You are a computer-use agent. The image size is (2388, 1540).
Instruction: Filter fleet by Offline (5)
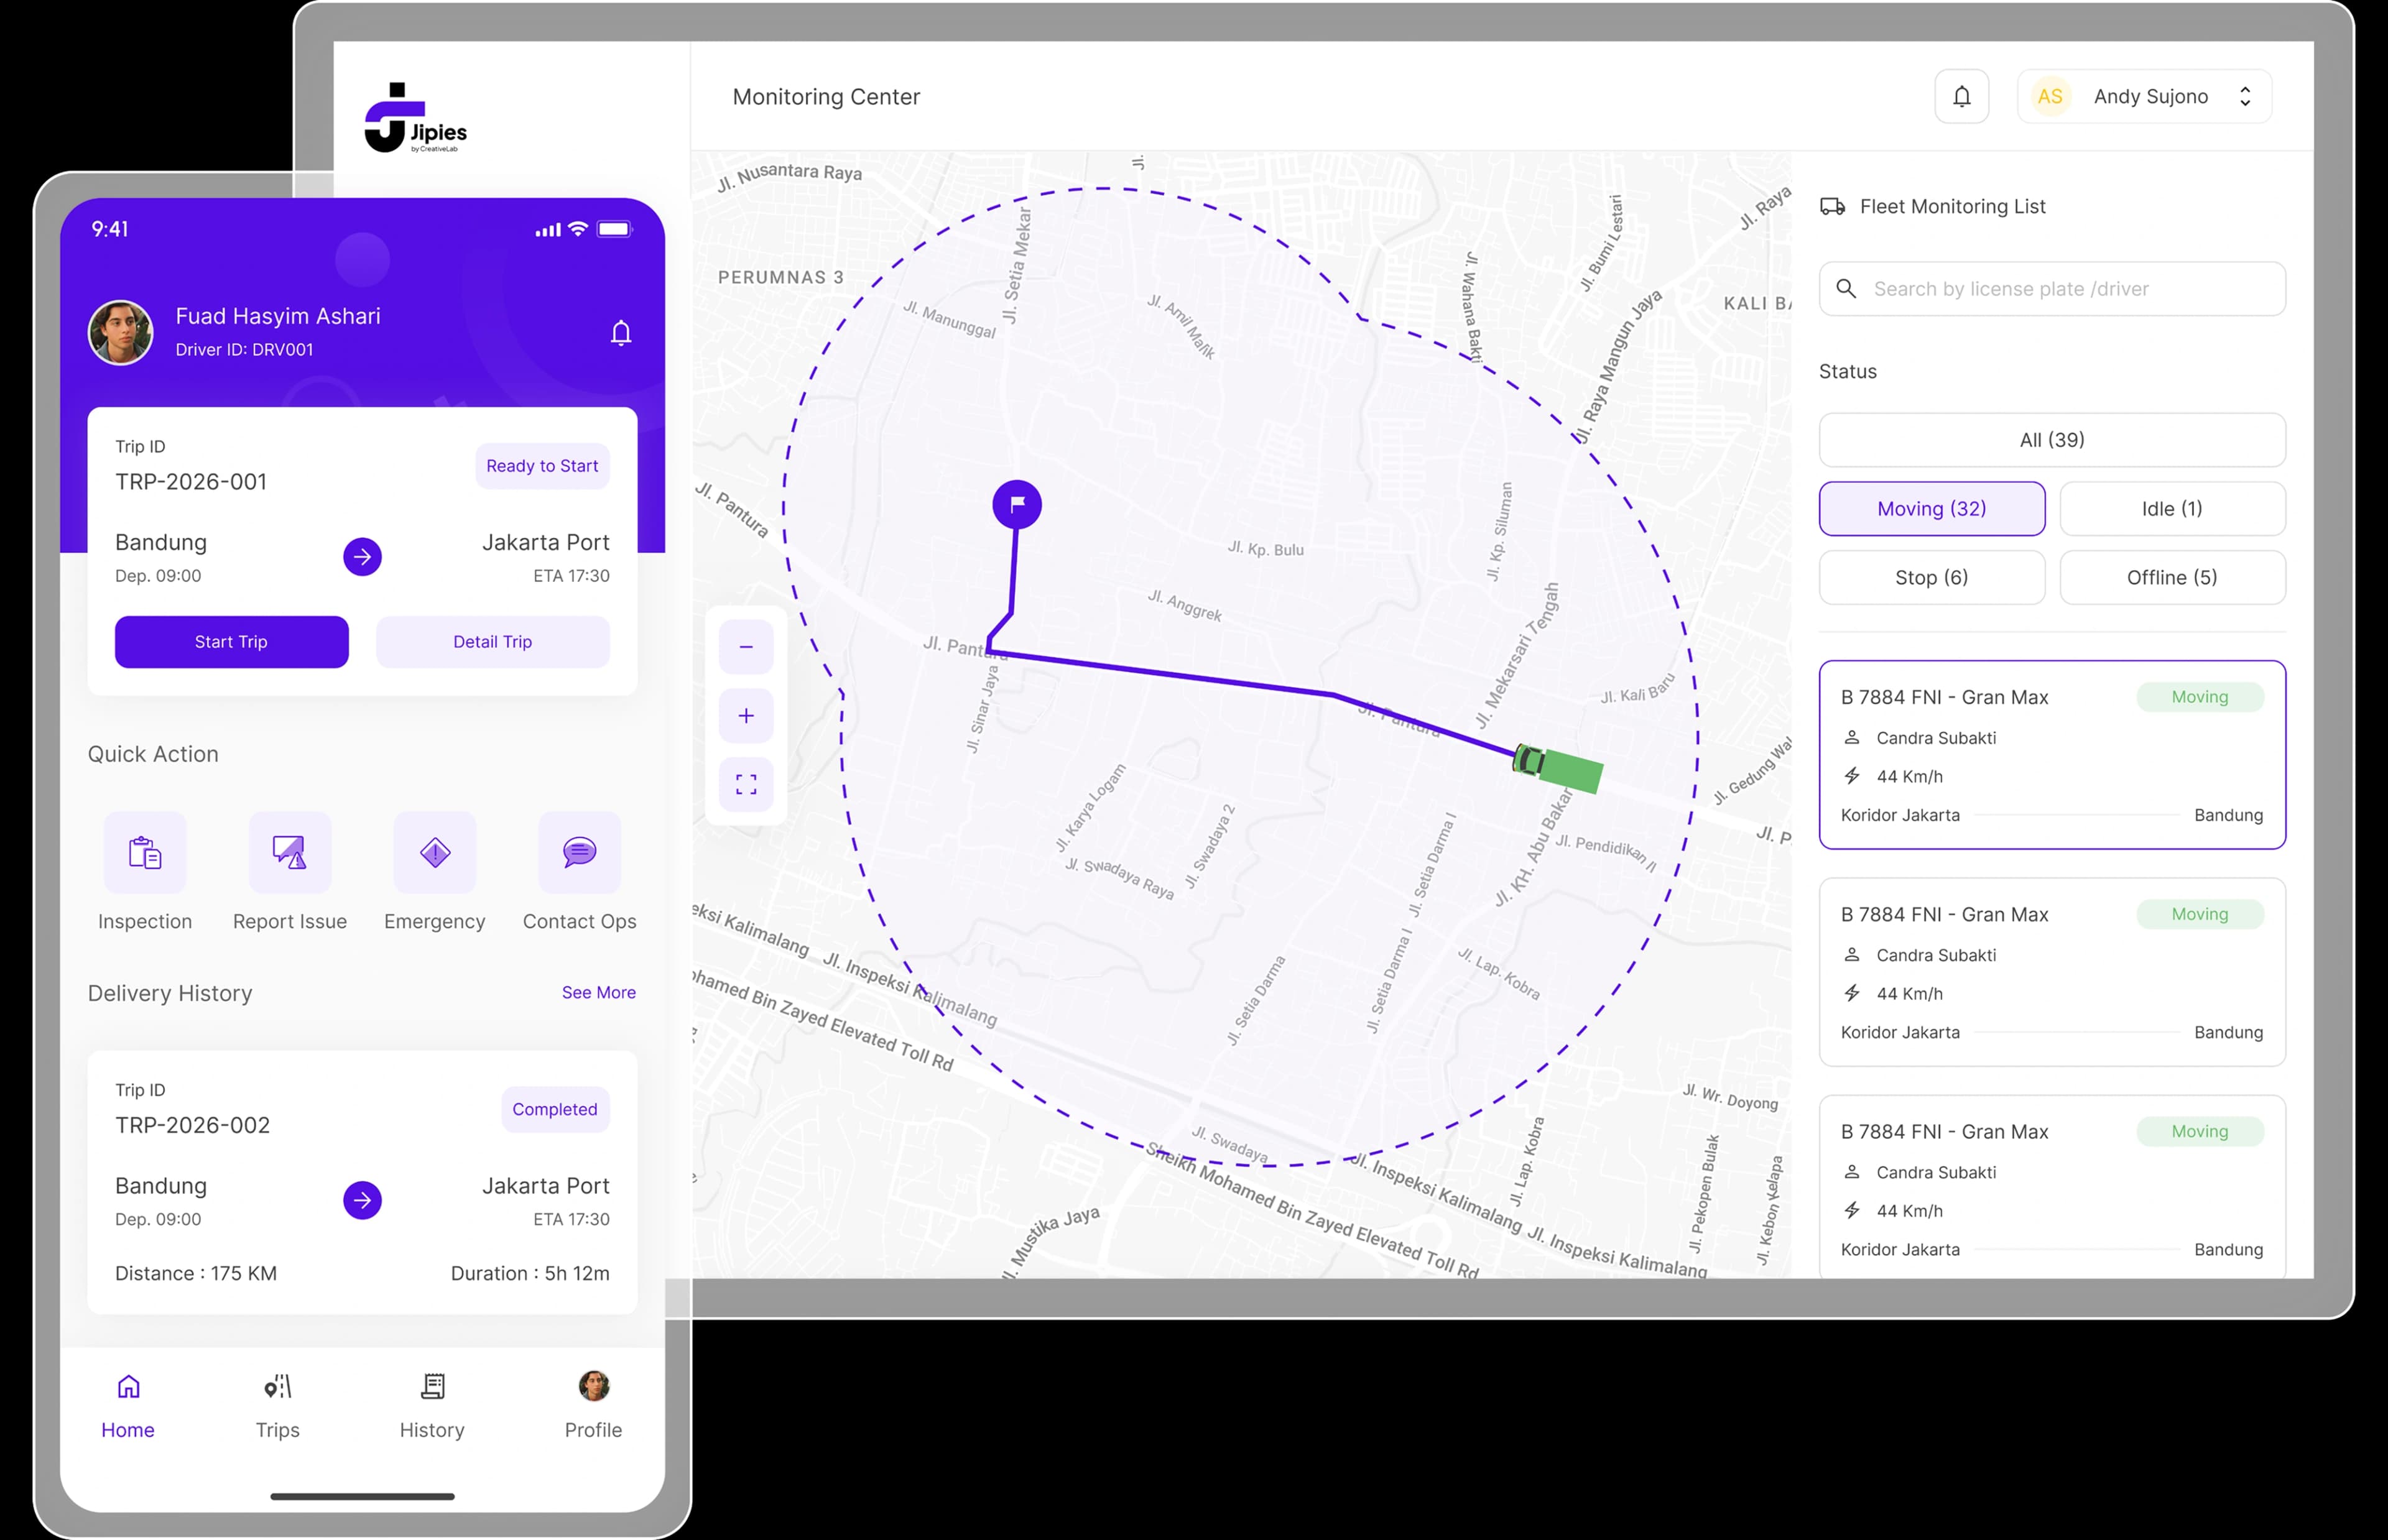pos(2172,578)
